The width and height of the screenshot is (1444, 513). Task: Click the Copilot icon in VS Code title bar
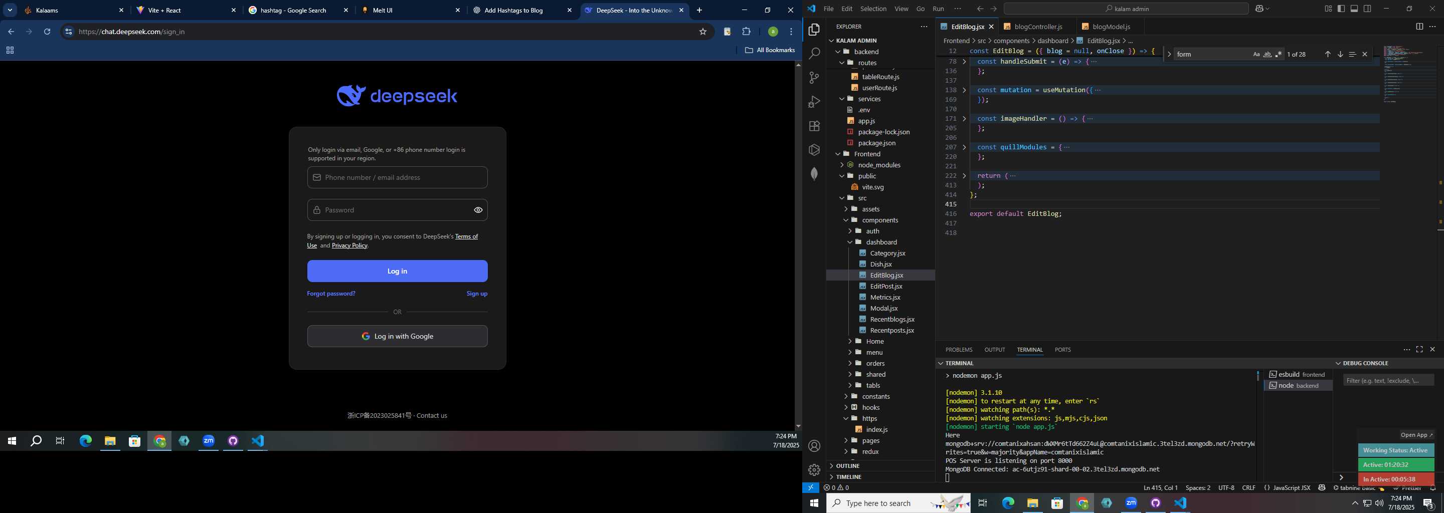[x=1260, y=9]
